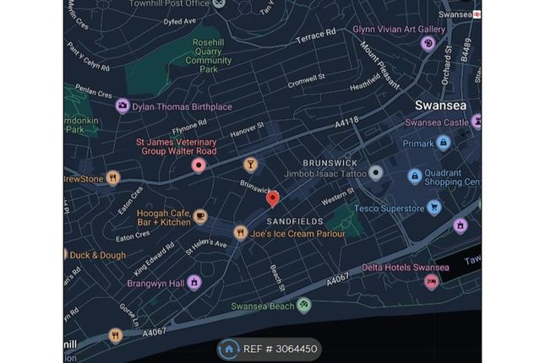This screenshot has height=363, width=545.
Task: Click the Penlan Cres street label
Action: click(94, 91)
